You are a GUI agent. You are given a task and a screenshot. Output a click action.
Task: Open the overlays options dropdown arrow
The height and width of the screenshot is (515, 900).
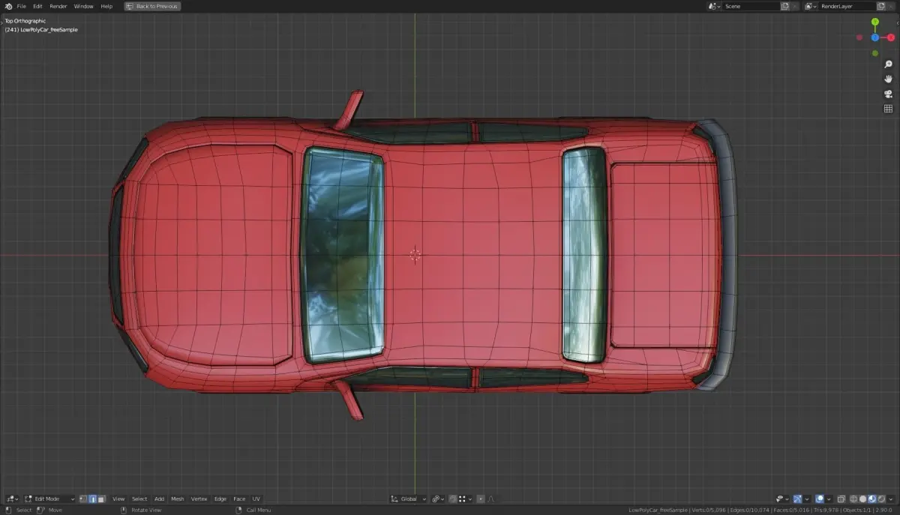pyautogui.click(x=829, y=499)
